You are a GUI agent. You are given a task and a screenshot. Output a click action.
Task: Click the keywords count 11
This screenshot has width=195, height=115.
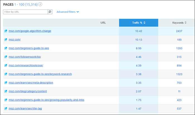(x=179, y=91)
